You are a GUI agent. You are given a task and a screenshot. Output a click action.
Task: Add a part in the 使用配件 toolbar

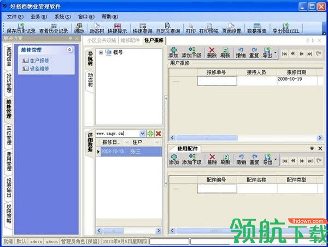click(x=174, y=159)
